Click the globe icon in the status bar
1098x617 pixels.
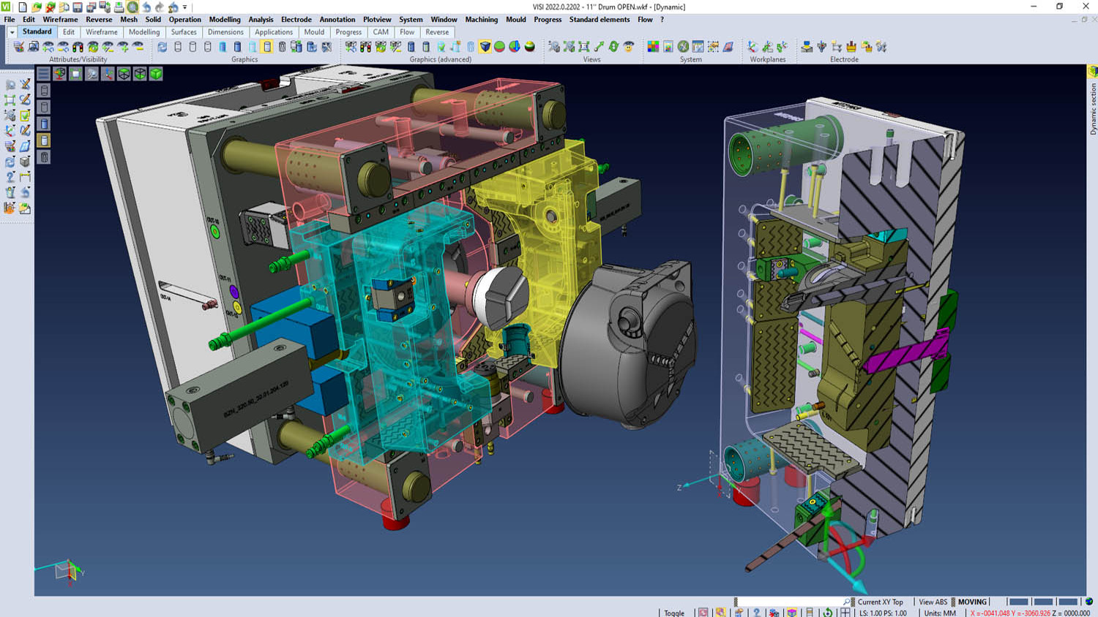[x=1089, y=602]
